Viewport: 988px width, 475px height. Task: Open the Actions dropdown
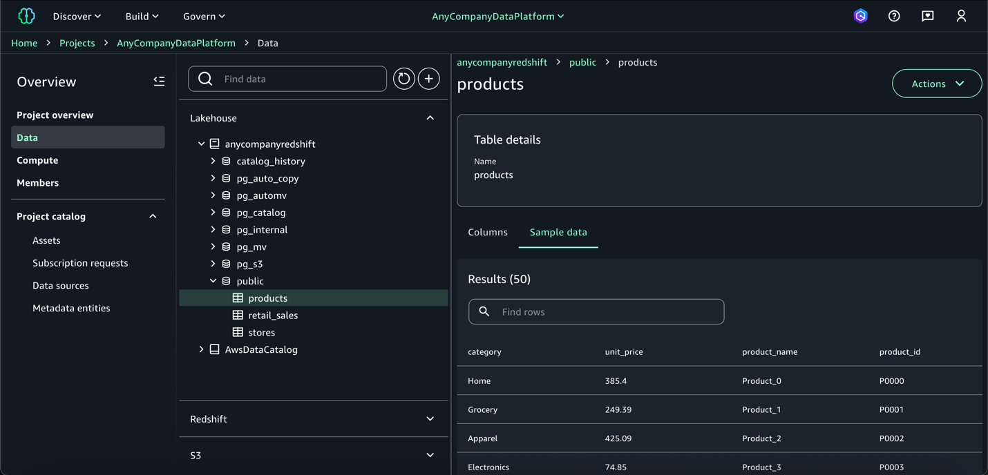(937, 84)
